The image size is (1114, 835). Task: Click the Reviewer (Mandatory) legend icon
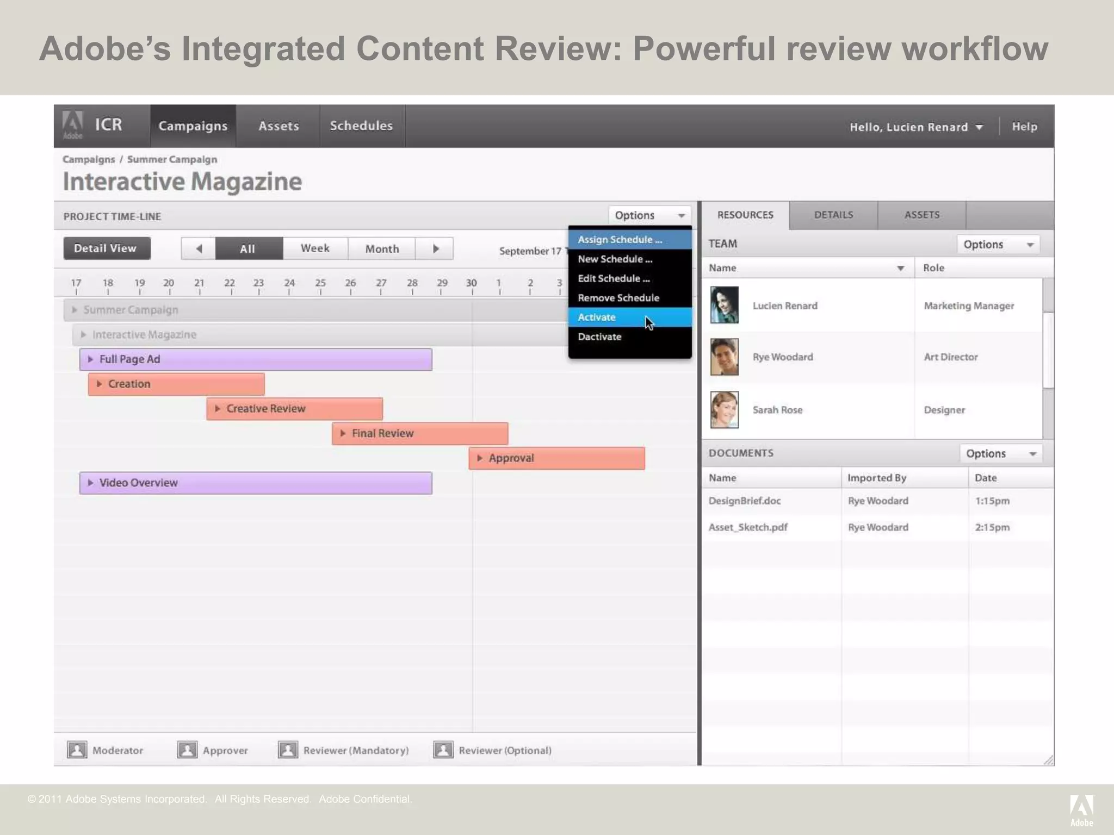[288, 750]
